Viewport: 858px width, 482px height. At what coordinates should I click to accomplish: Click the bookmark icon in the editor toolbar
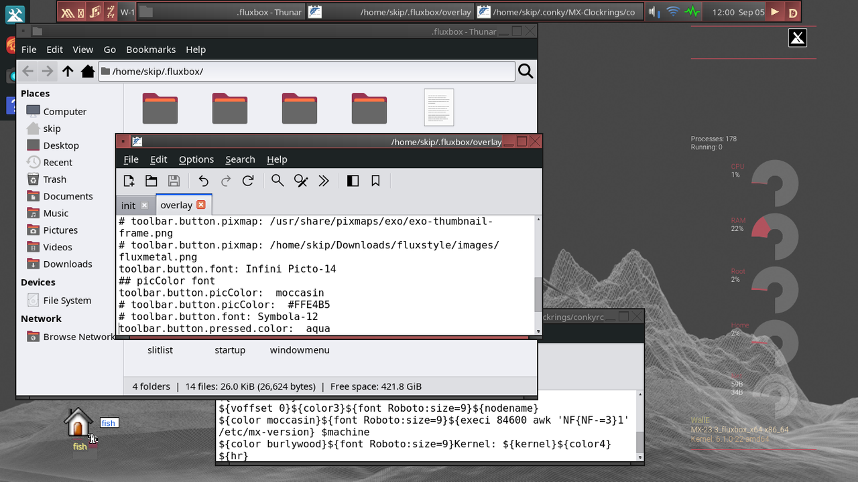tap(375, 181)
